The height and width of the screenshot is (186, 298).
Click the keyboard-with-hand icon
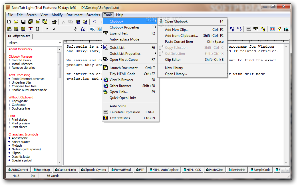[x=256, y=29]
